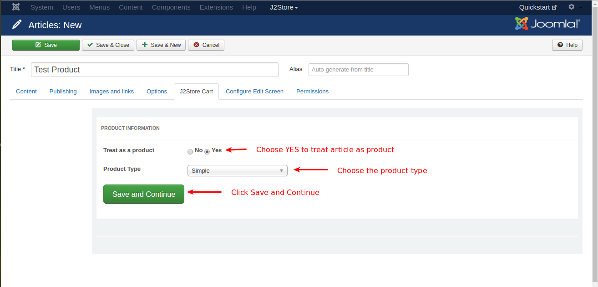Click the Save and Continue button
598x287 pixels.
(144, 194)
